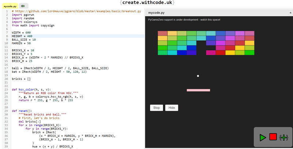Click the top-left red brick
The image size is (293, 149).
[x=163, y=33]
